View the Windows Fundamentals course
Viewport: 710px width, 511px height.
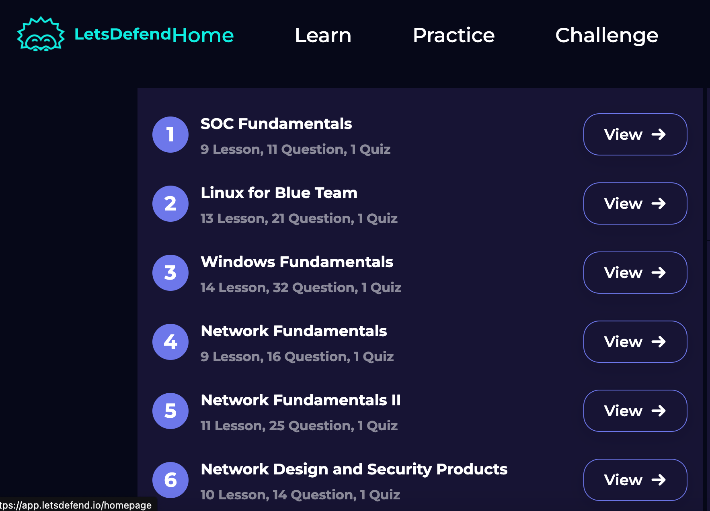[x=635, y=273]
